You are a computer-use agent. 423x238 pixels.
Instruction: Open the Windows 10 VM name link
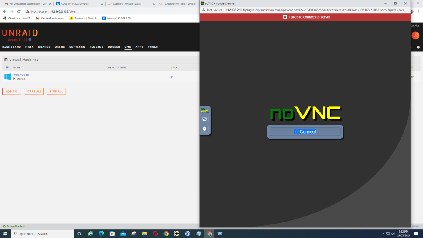(x=21, y=75)
